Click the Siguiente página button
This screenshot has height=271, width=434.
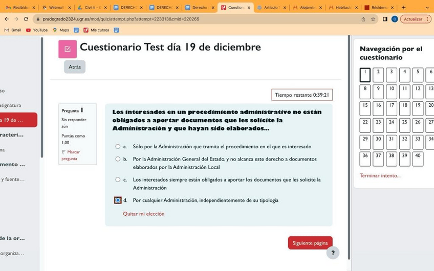click(310, 243)
